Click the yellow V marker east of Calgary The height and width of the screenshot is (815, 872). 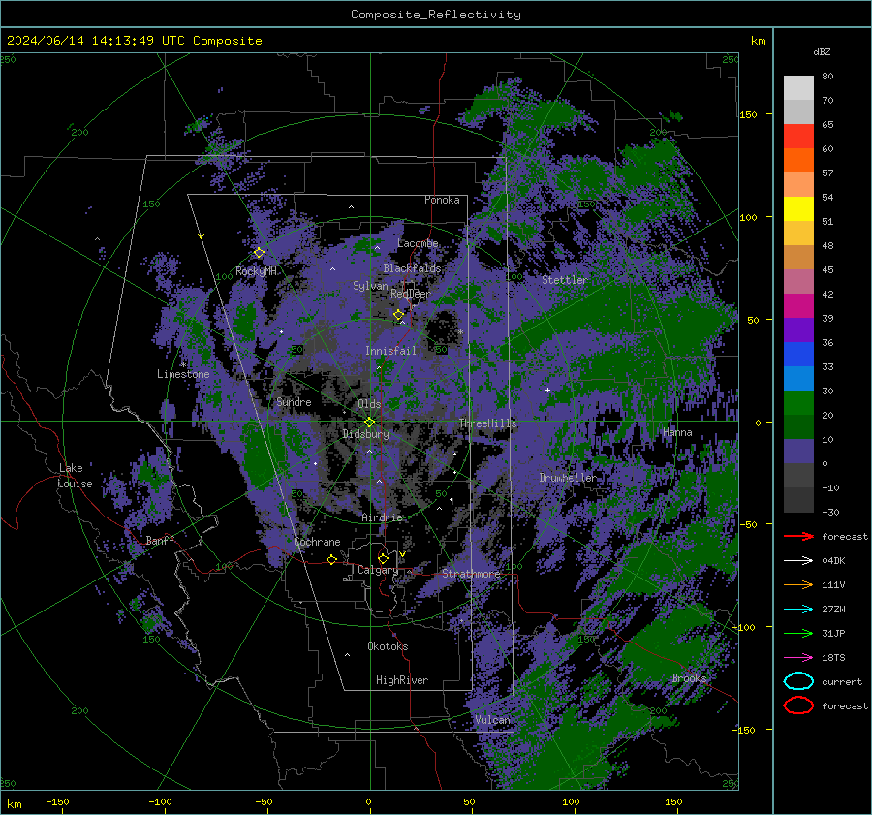tap(402, 554)
